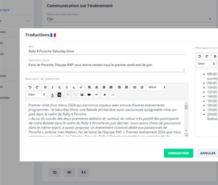The width and height of the screenshot is (218, 185).
Task: Switch to the English flag translation tab
Action: (69, 172)
